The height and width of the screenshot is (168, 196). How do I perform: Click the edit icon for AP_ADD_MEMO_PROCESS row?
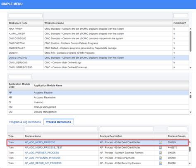pos(160,142)
